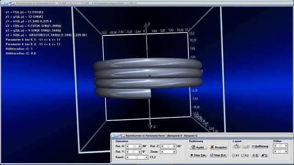
Task: Click the Rot. Z slider thumb
Action: click(169, 146)
